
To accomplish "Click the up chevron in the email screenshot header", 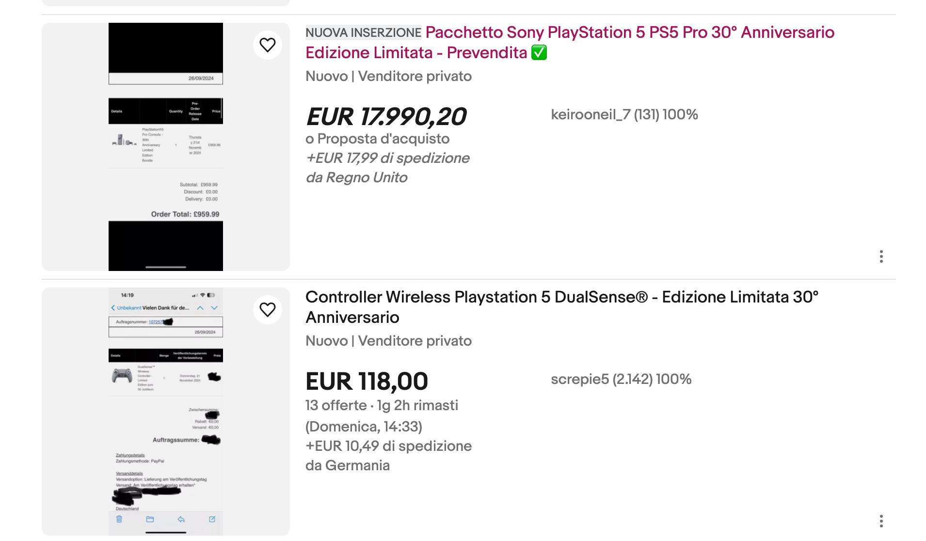I will 200,308.
